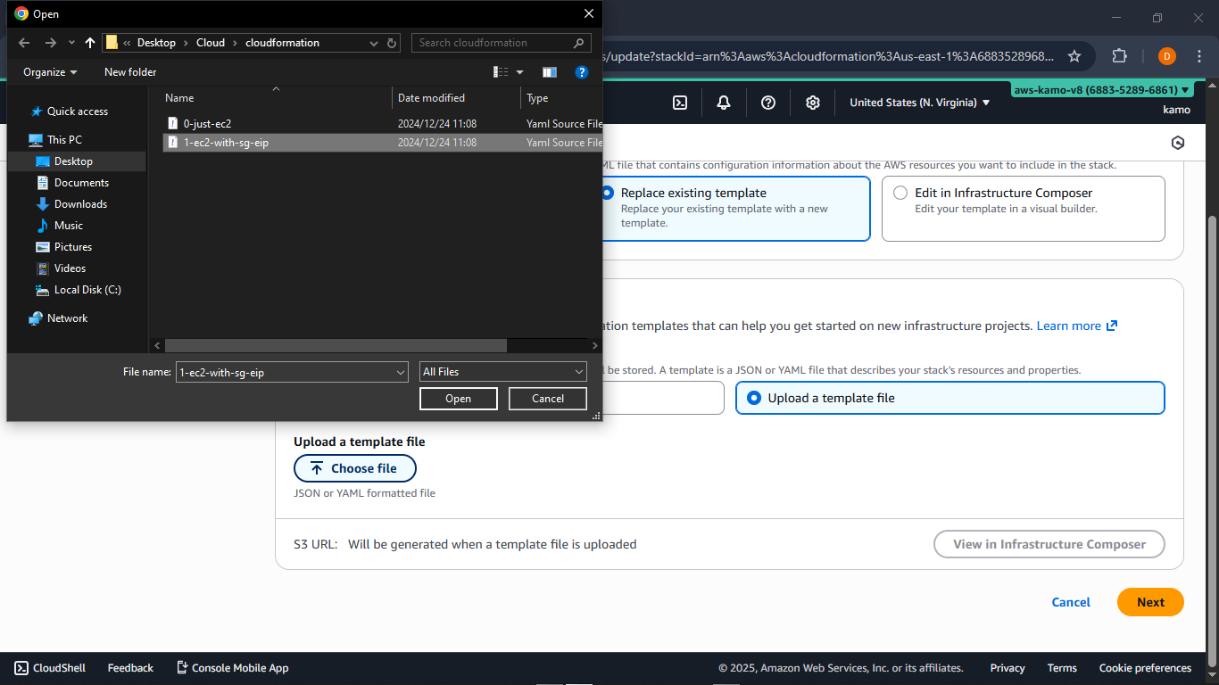Open the AWS notifications bell

coord(724,103)
